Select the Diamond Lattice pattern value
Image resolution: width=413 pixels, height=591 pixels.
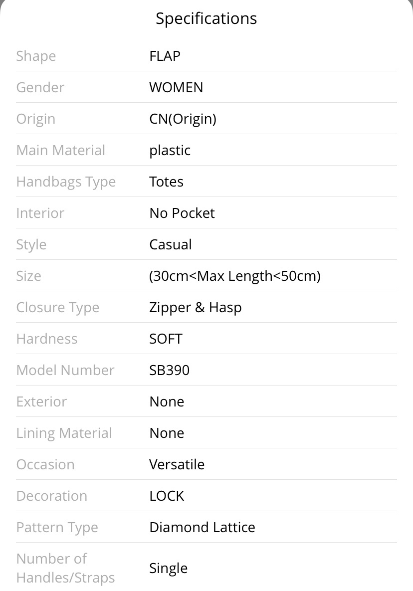click(x=202, y=527)
